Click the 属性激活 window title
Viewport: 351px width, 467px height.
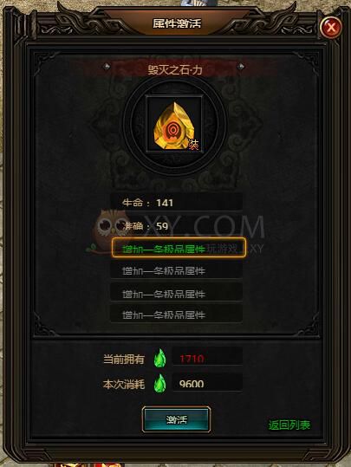coord(177,23)
